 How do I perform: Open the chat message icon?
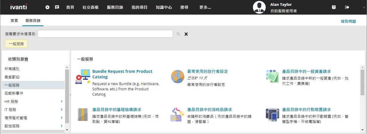coord(57,7)
